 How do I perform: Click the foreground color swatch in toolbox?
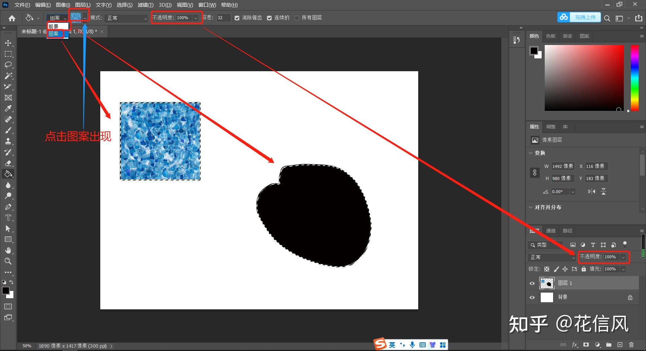click(x=6, y=291)
